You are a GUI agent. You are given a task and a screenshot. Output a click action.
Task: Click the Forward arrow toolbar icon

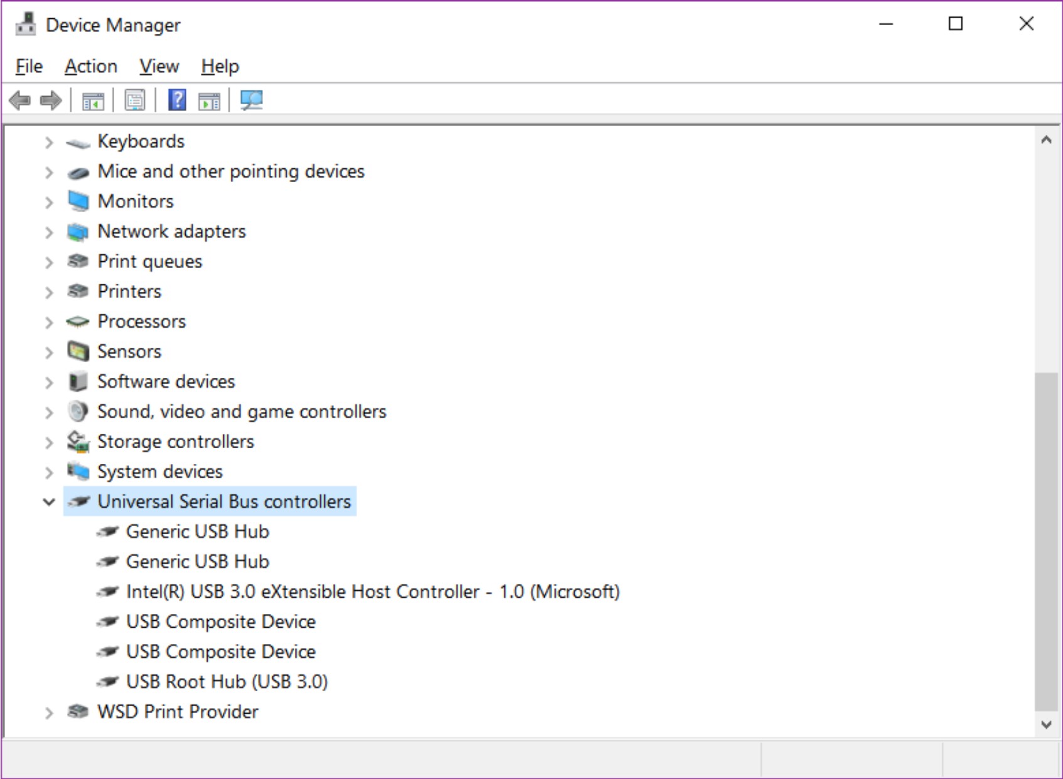coord(51,100)
